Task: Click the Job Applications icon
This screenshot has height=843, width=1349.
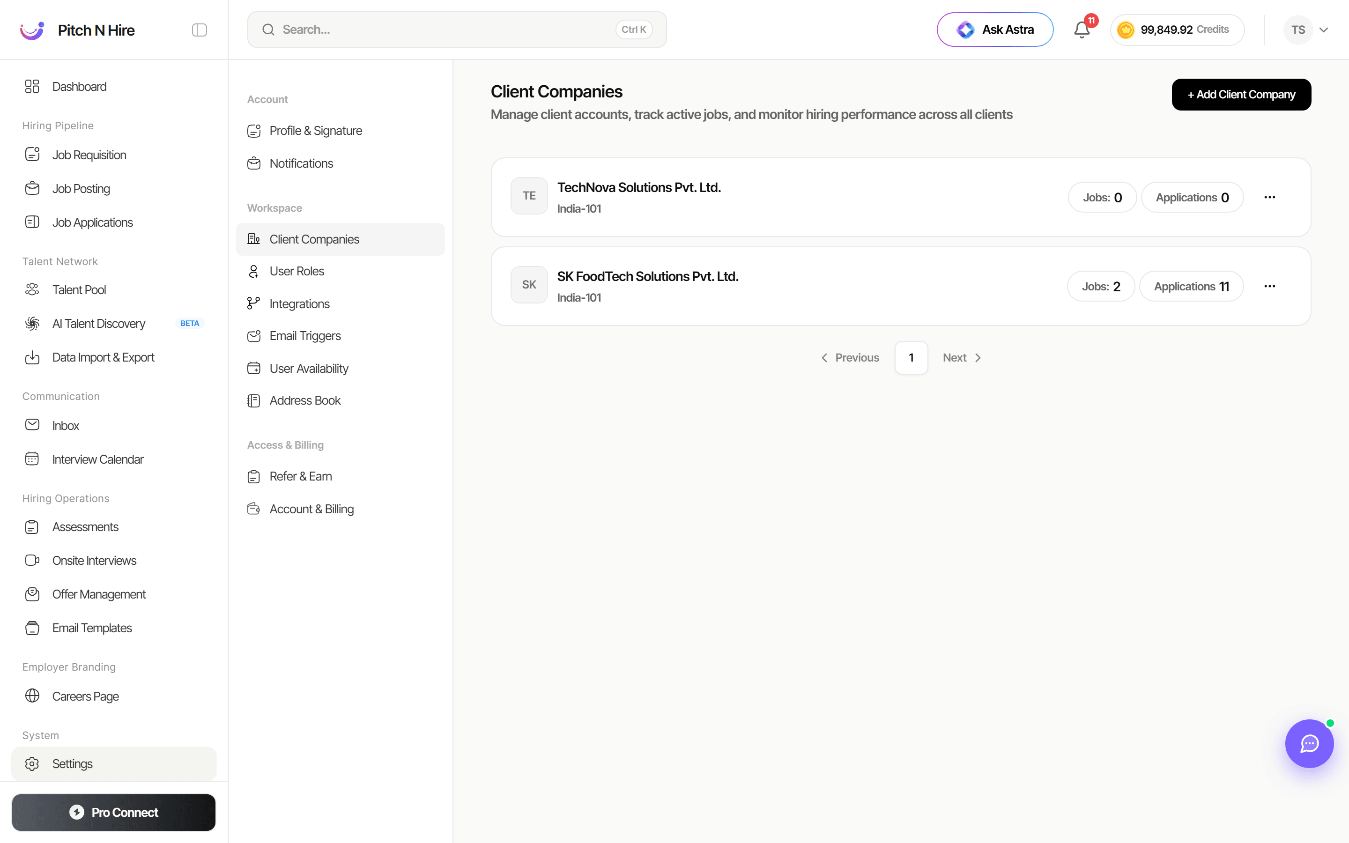Action: (32, 222)
